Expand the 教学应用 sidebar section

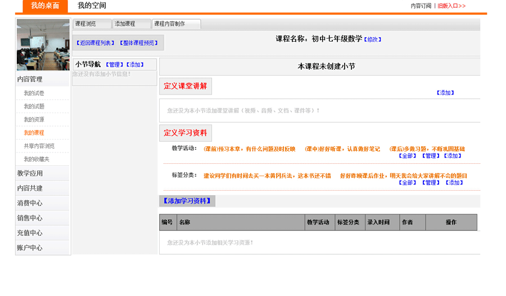[x=30, y=173]
